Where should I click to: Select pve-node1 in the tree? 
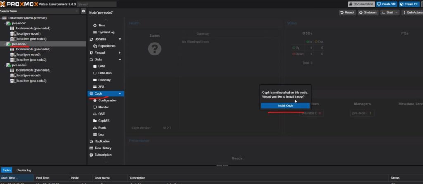tap(19, 23)
